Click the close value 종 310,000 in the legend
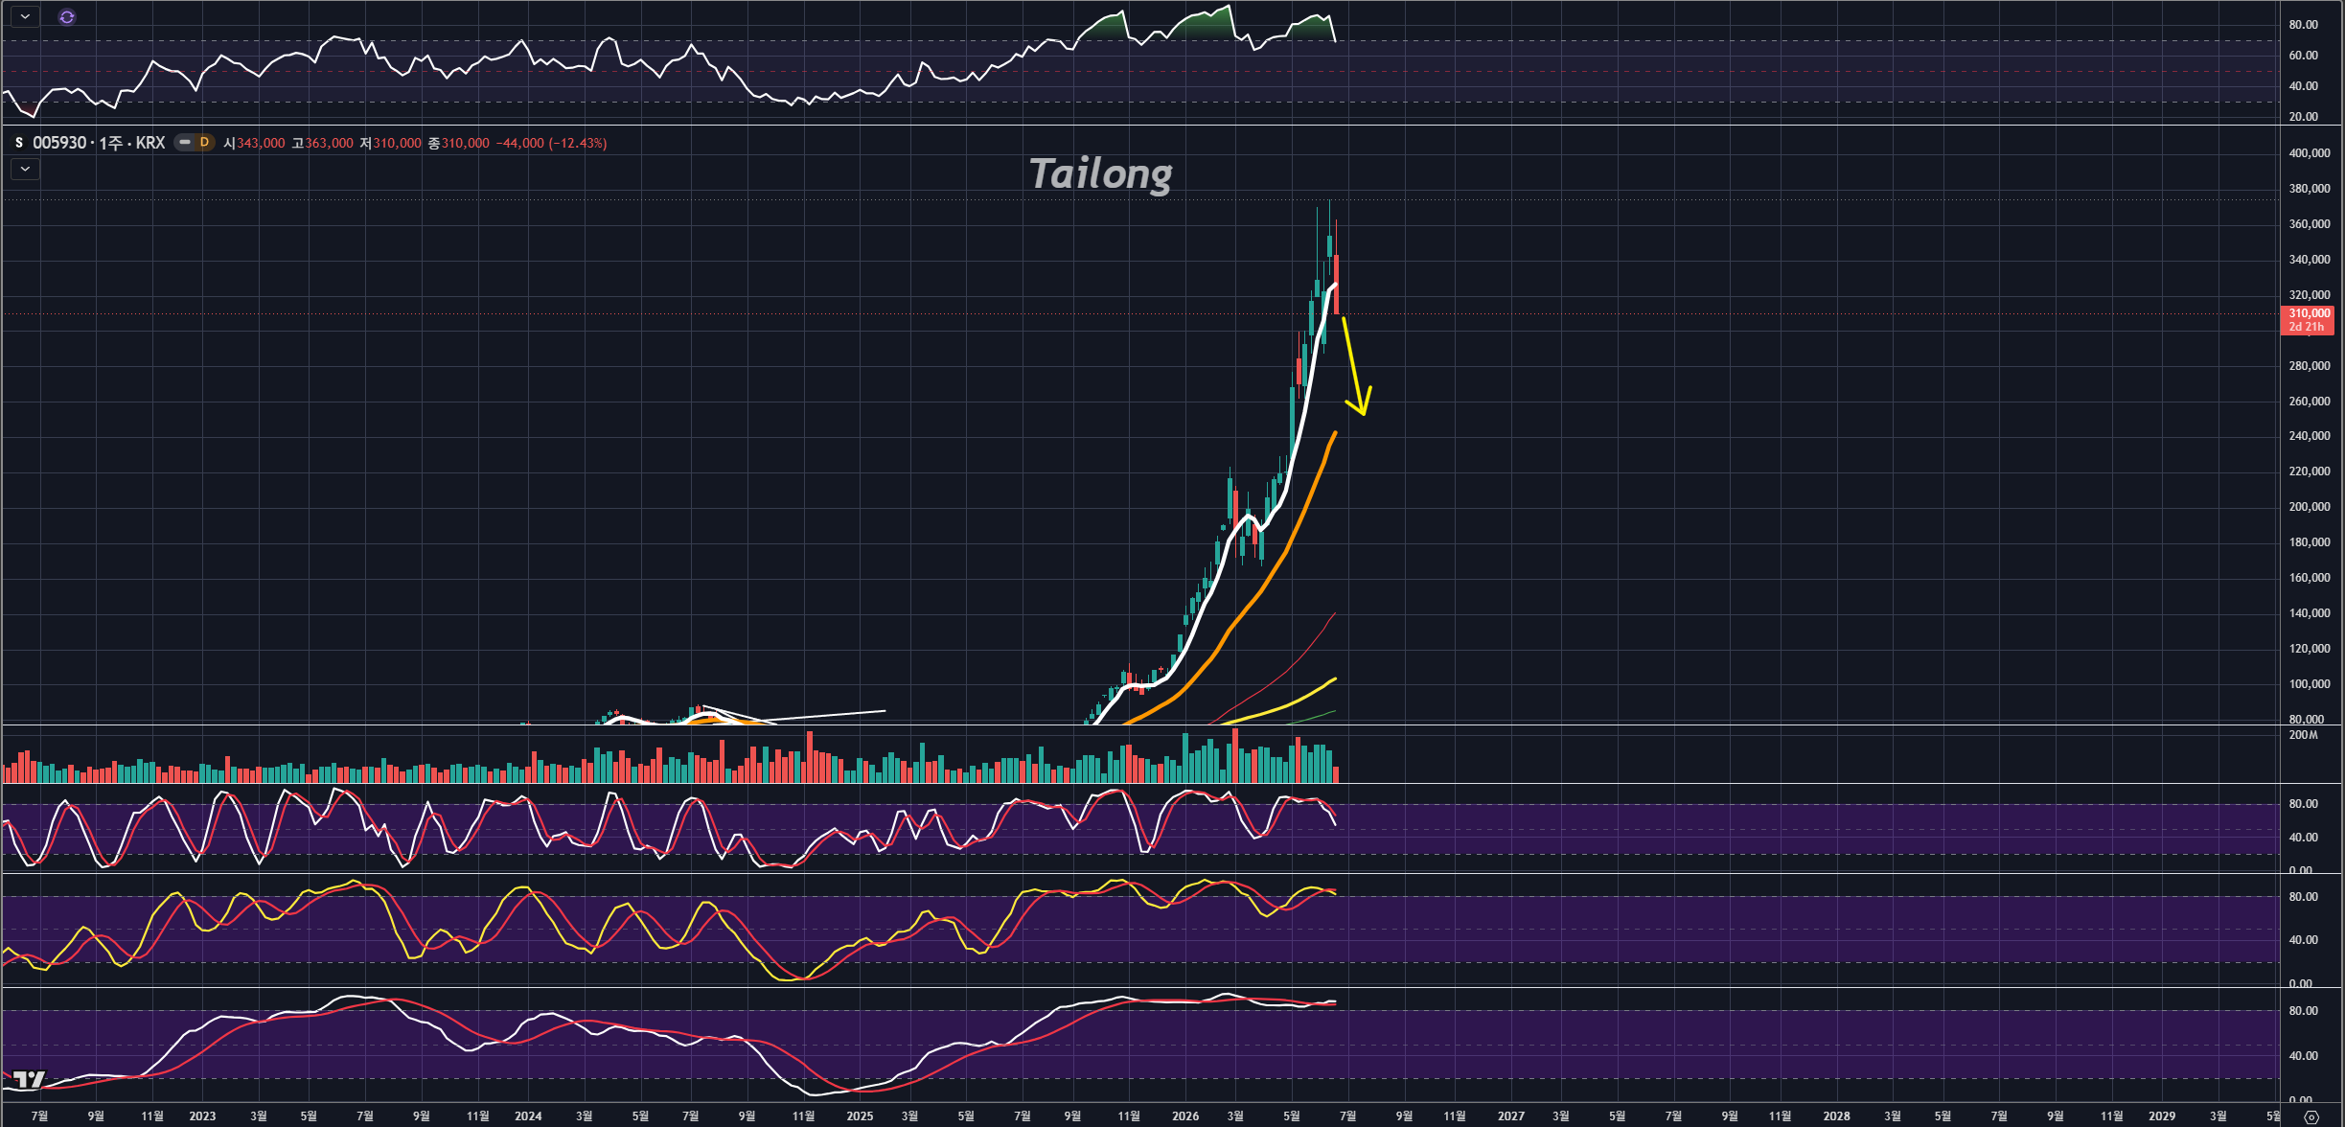This screenshot has height=1127, width=2345. pyautogui.click(x=459, y=143)
